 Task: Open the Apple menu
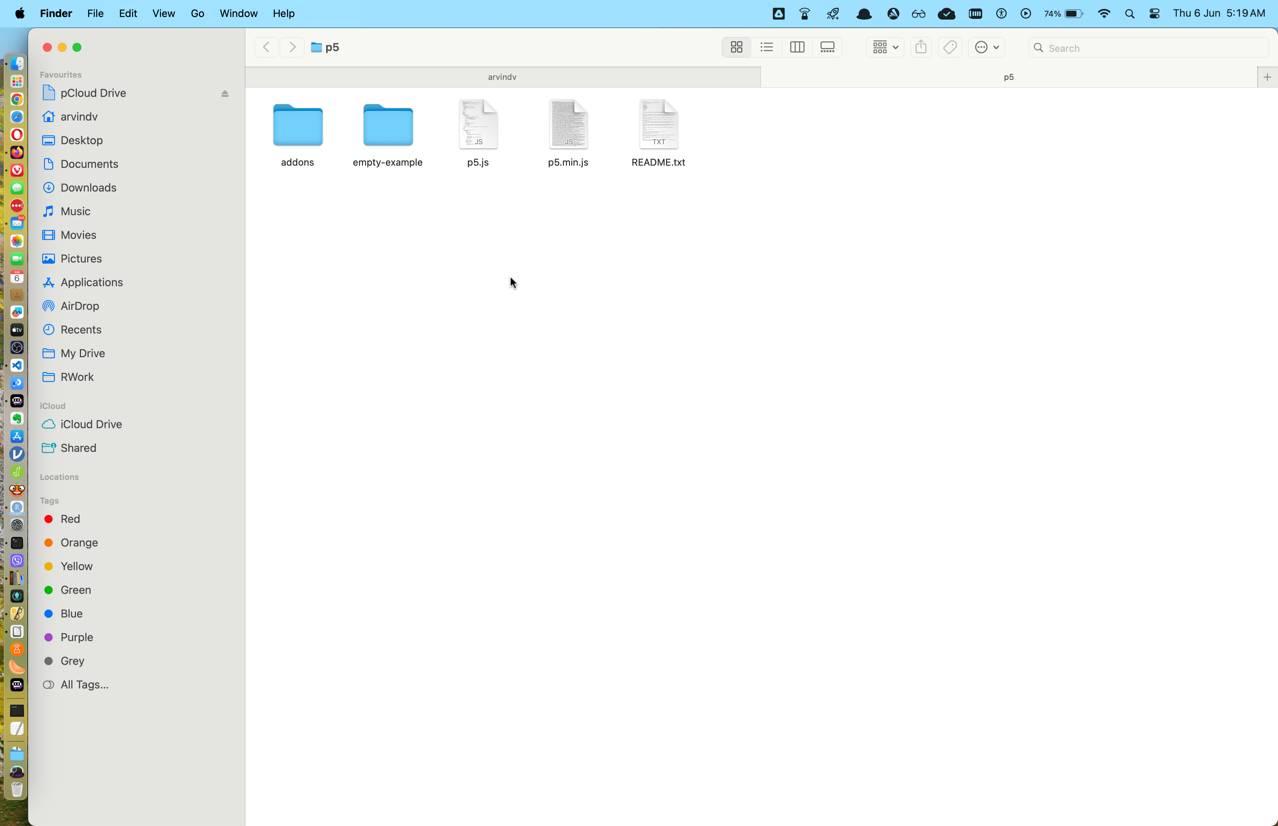point(20,13)
